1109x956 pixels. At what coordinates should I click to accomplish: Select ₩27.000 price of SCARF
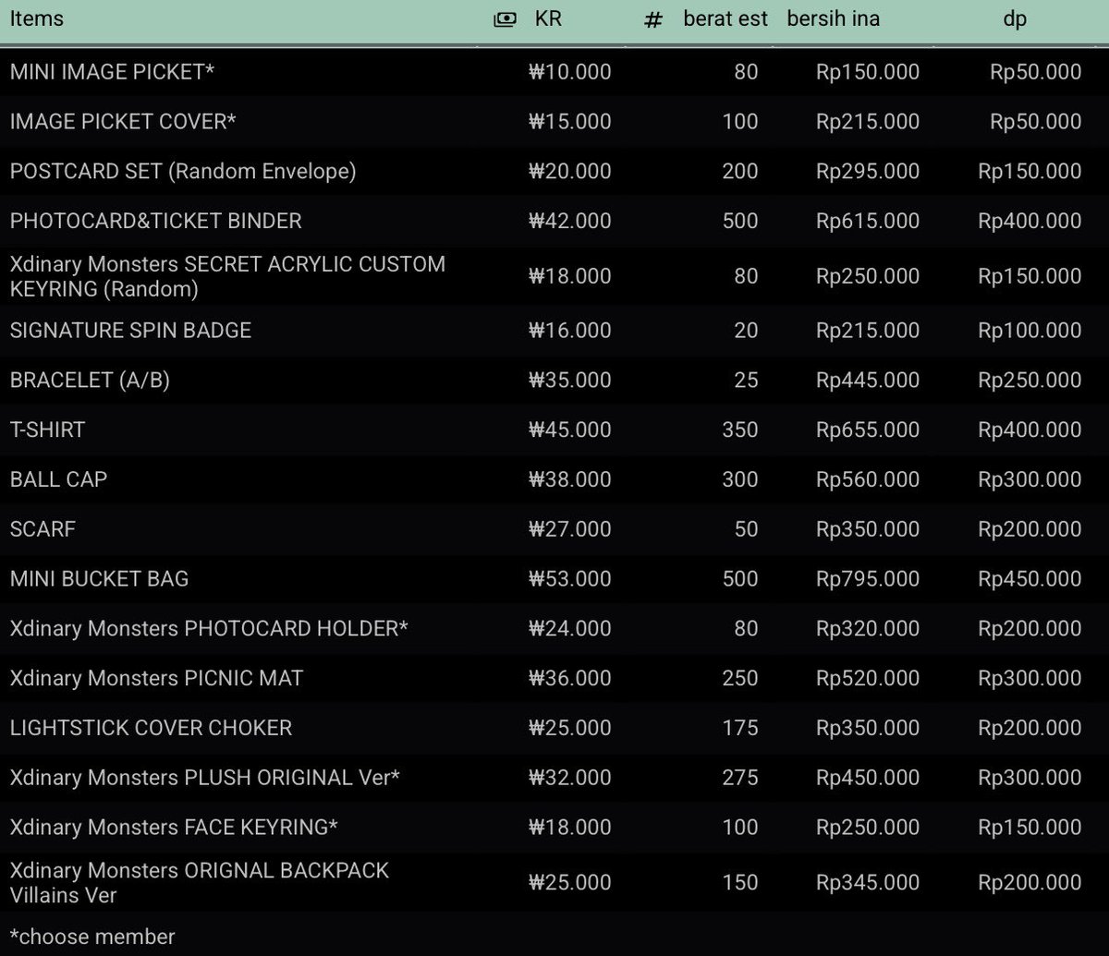(569, 530)
